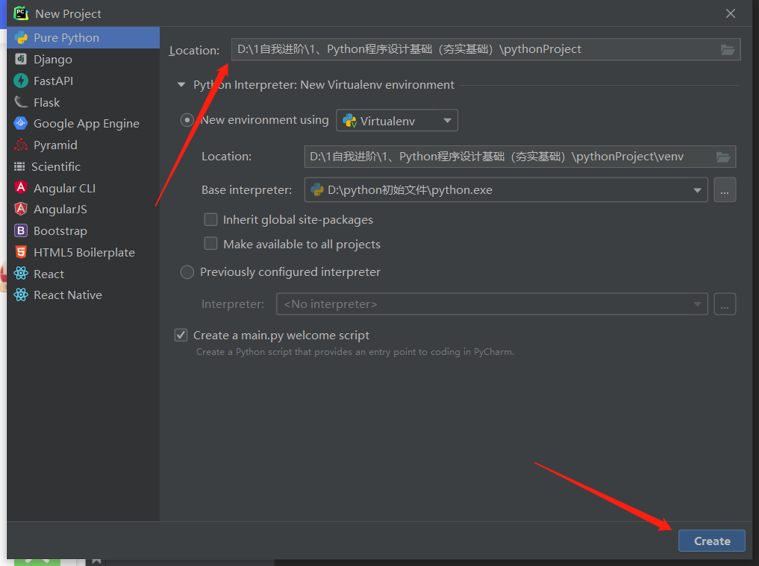Click the HTML5 Boilerplate shield icon

21,251
